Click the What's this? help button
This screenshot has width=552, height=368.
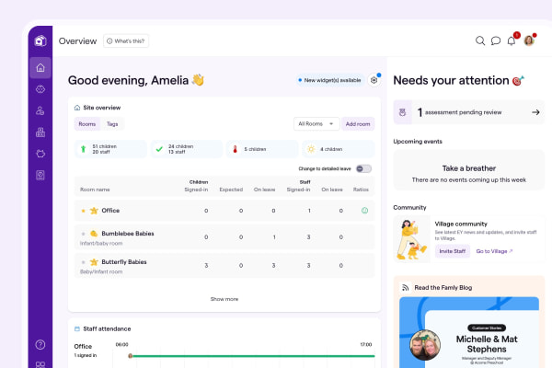pos(126,40)
